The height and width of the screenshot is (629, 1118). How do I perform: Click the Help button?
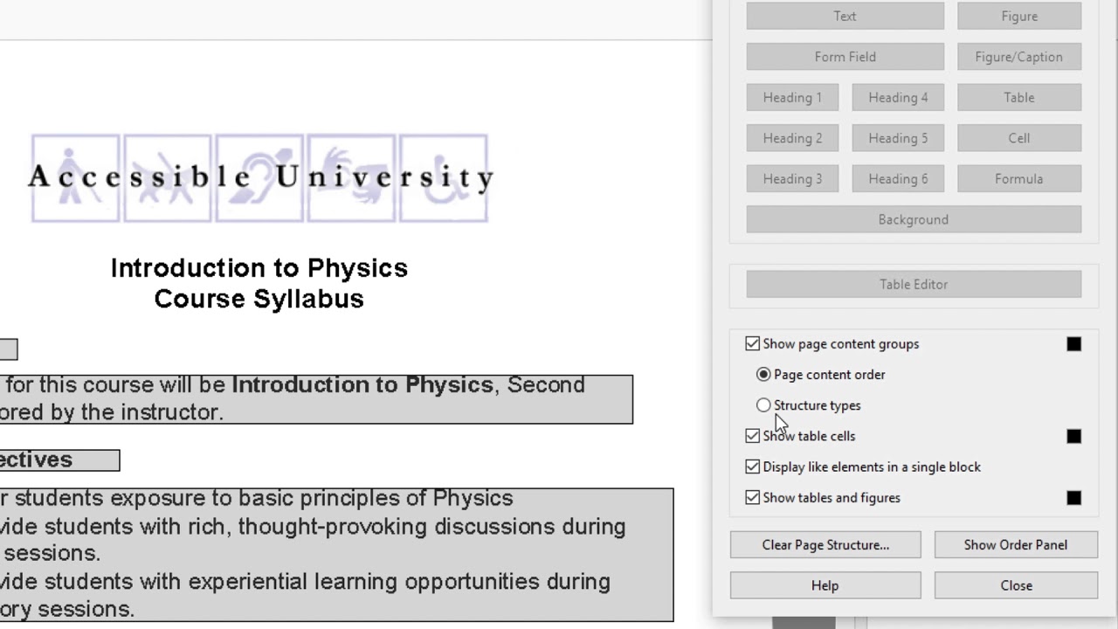[x=825, y=585]
